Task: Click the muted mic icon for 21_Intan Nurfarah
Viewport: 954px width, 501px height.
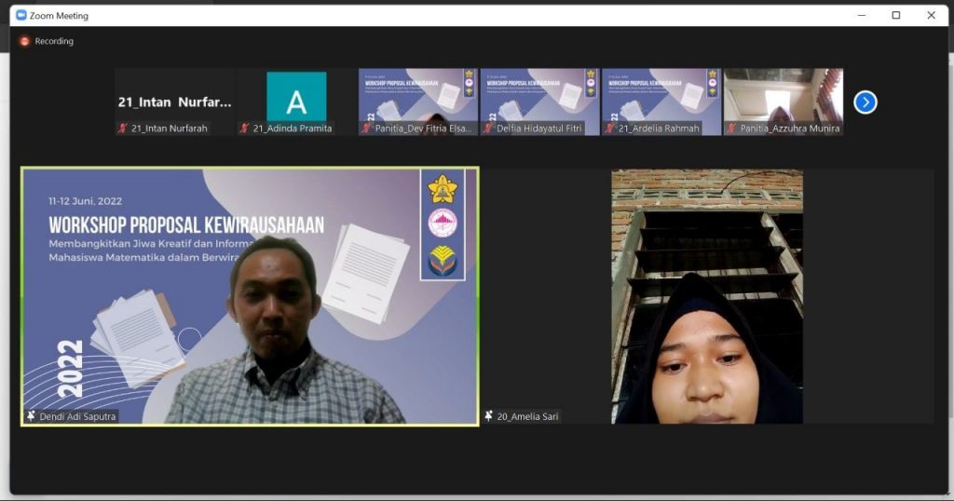Action: point(123,129)
